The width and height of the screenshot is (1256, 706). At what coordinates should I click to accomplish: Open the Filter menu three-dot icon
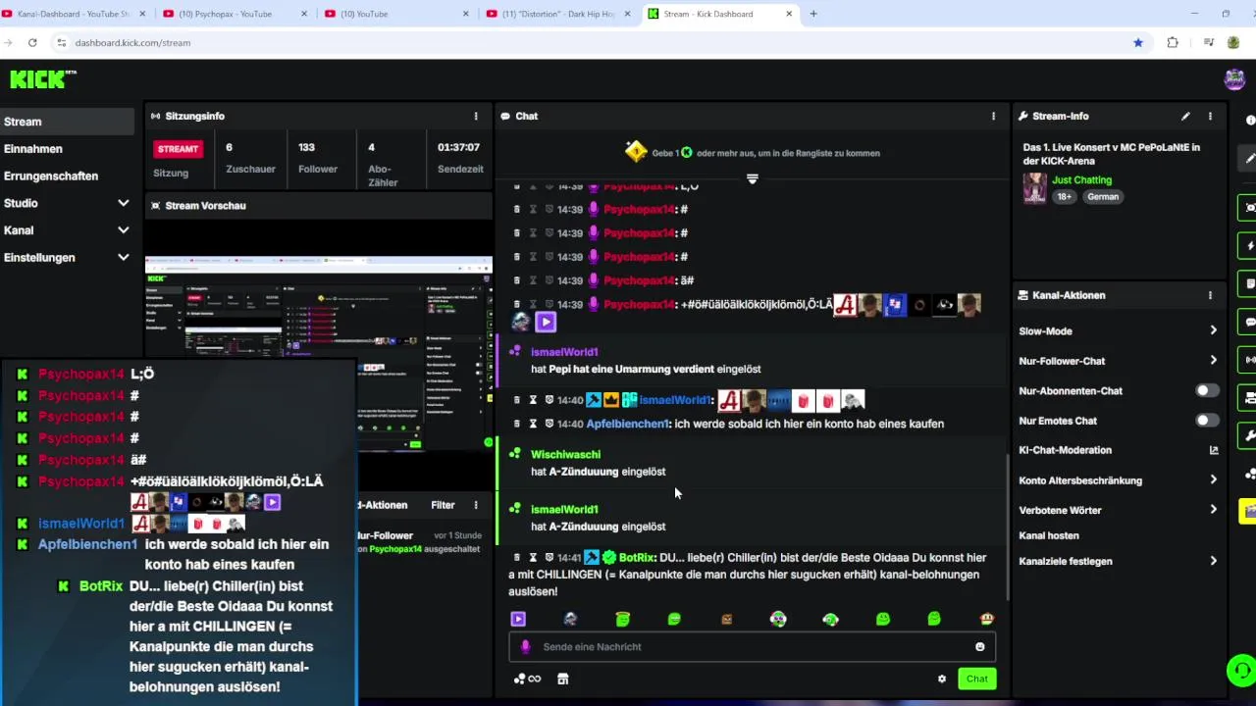476,505
